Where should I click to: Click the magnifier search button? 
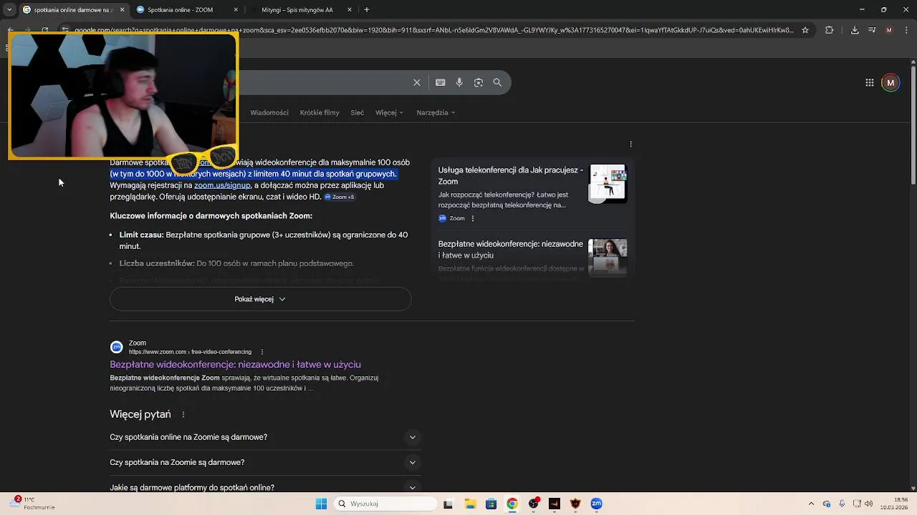(x=497, y=82)
